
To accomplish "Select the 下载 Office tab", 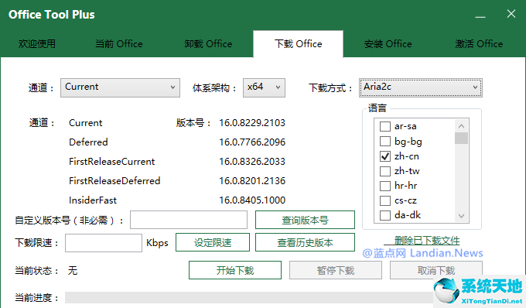I will (x=299, y=44).
